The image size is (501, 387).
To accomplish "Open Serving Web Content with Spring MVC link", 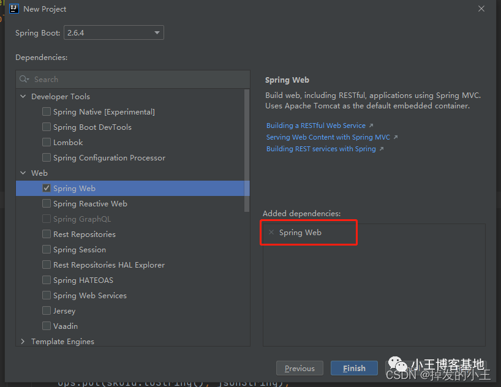I will (x=328, y=137).
